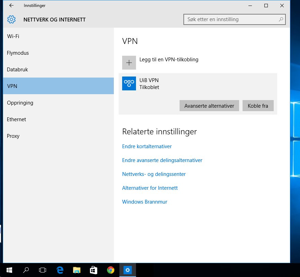Viewport: 300px width, 277px height.
Task: Click the UiB VPN connection icon
Action: 129,83
